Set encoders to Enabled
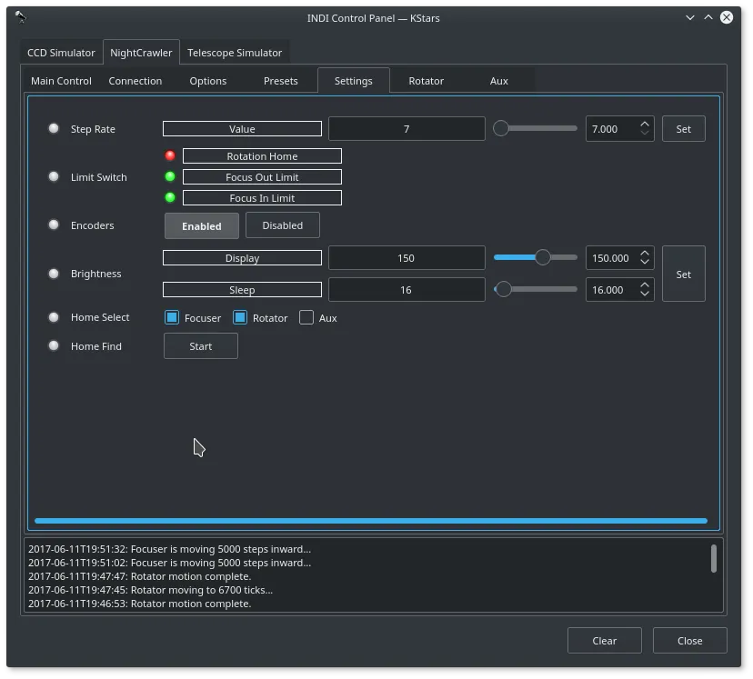The height and width of the screenshot is (679, 753). tap(202, 225)
